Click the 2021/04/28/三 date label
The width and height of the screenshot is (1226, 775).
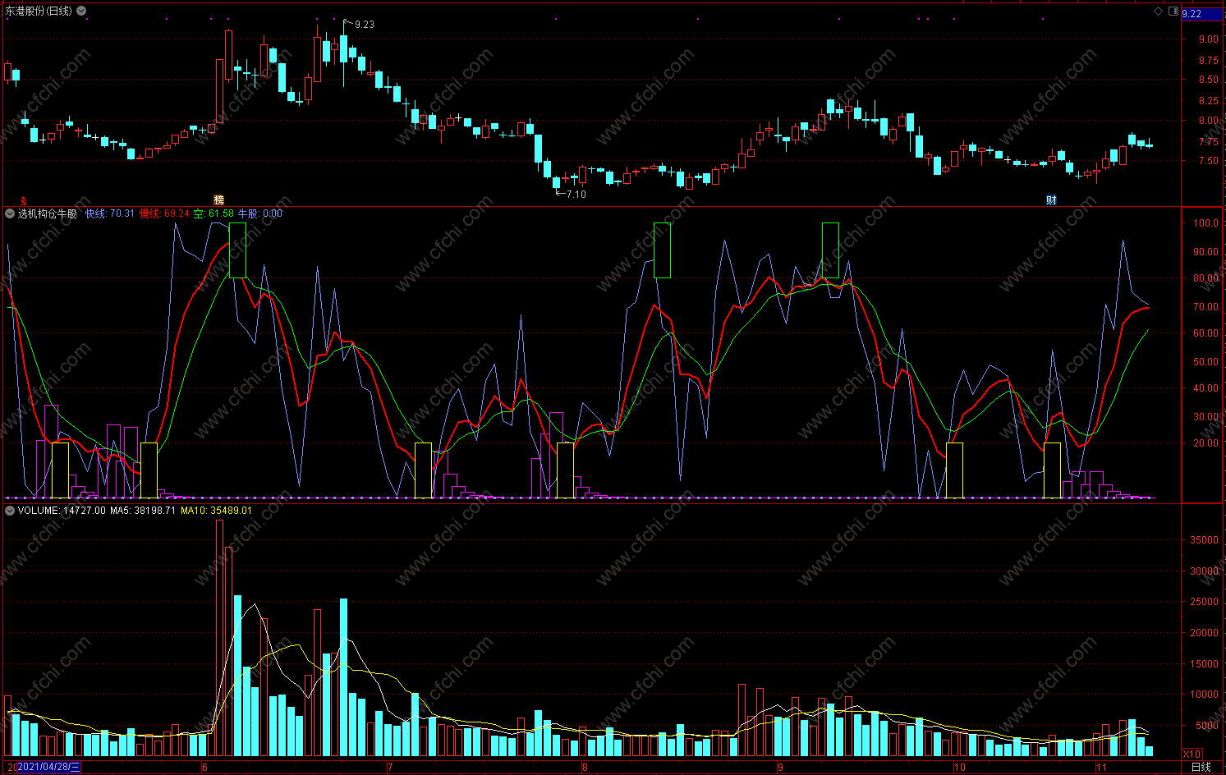pos(49,767)
